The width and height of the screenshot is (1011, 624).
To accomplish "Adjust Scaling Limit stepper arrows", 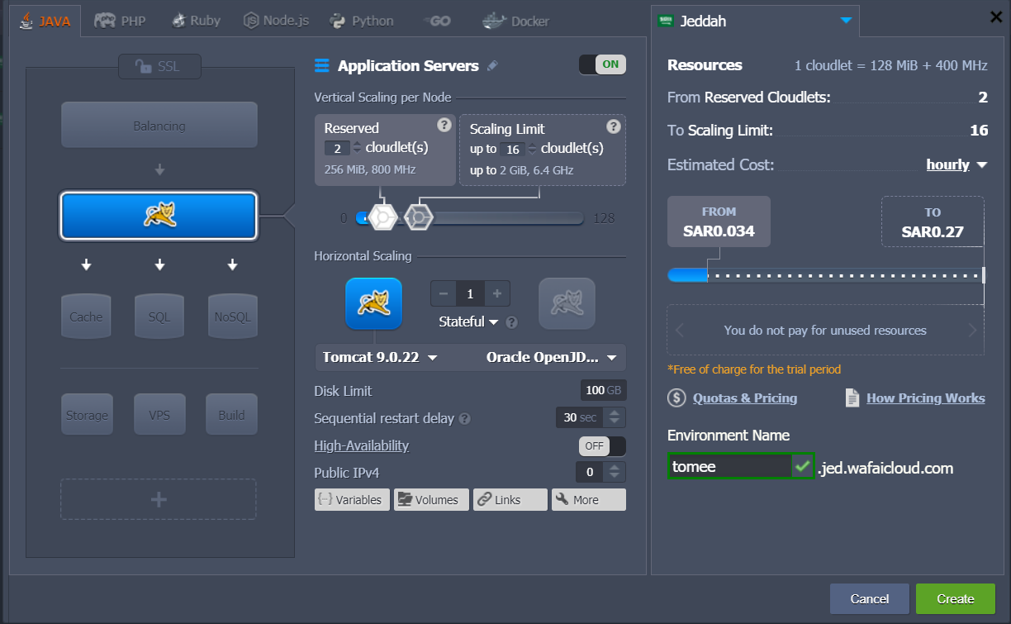I will [x=533, y=149].
